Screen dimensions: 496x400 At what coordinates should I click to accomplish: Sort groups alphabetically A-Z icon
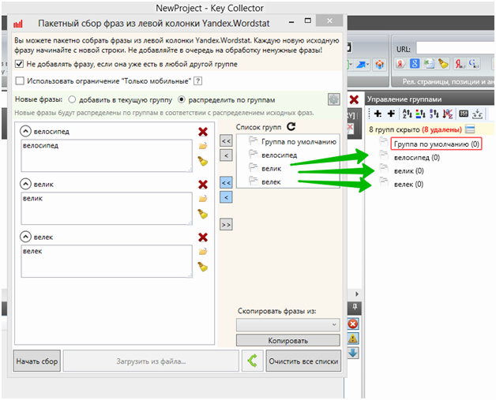tap(407, 114)
